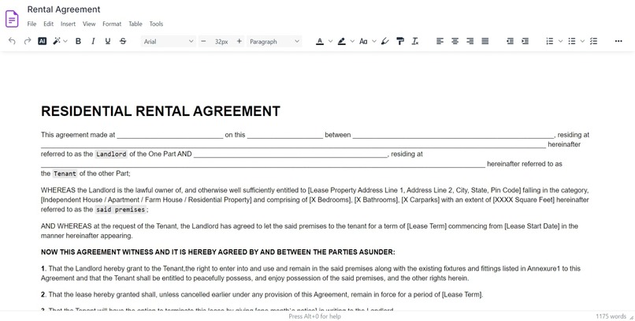Click the bold NOW THIS AGREEMENT WITNESS line
Image resolution: width=635 pixels, height=321 pixels.
pyautogui.click(x=218, y=252)
